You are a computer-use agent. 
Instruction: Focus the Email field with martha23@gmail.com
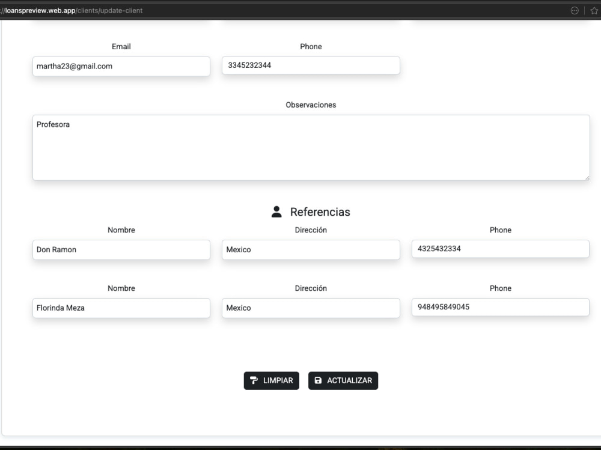coord(121,66)
